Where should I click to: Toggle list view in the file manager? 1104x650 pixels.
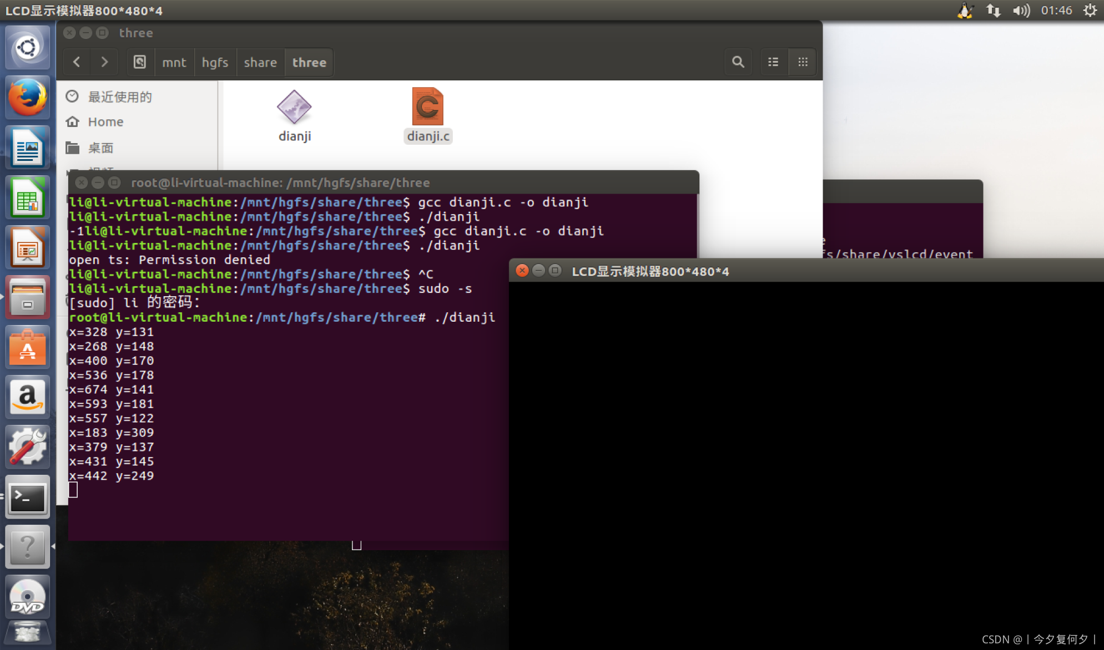[x=773, y=62]
